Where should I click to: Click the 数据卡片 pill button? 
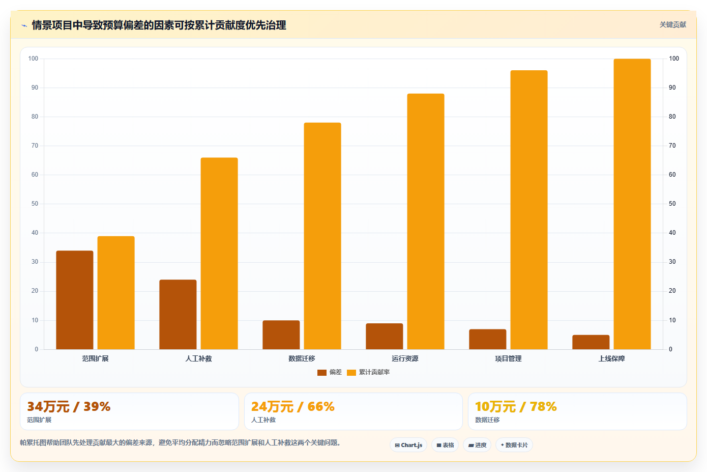[x=514, y=445]
